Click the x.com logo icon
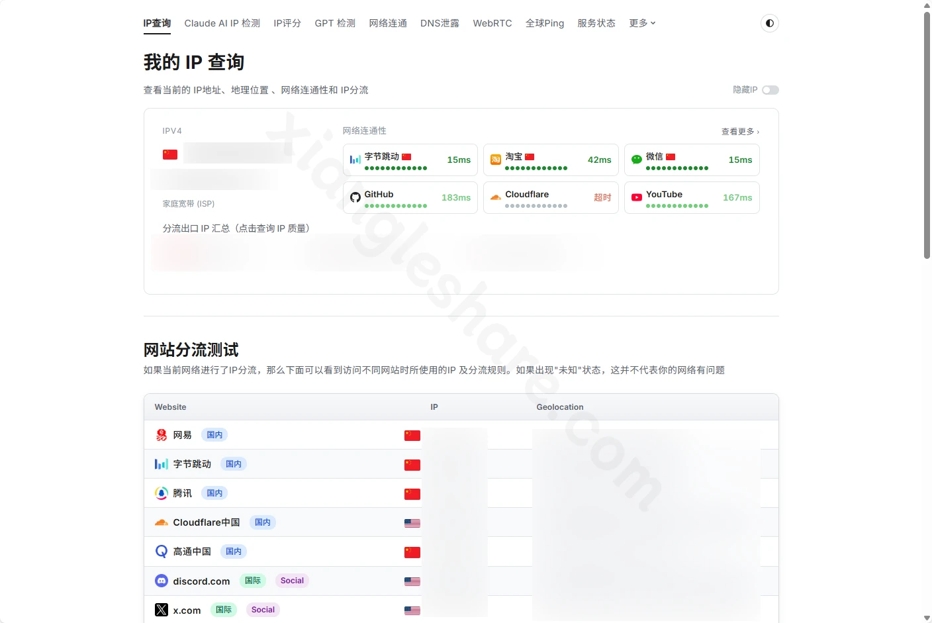The image size is (932, 623). (x=162, y=610)
